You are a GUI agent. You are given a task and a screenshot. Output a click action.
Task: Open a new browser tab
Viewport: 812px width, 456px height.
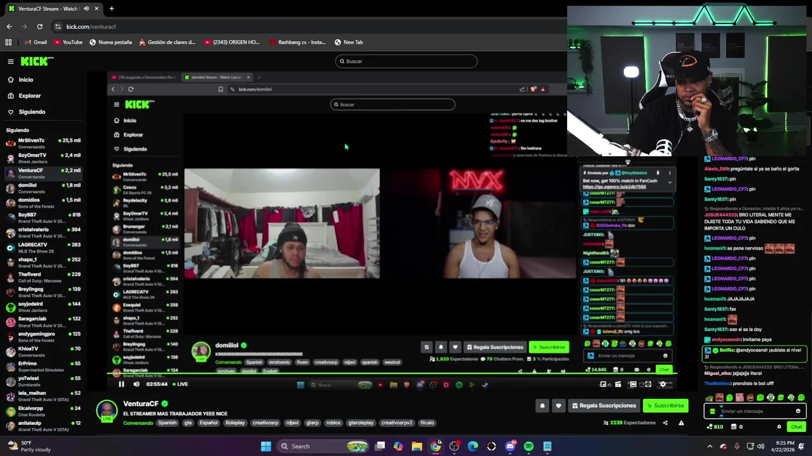tap(112, 9)
